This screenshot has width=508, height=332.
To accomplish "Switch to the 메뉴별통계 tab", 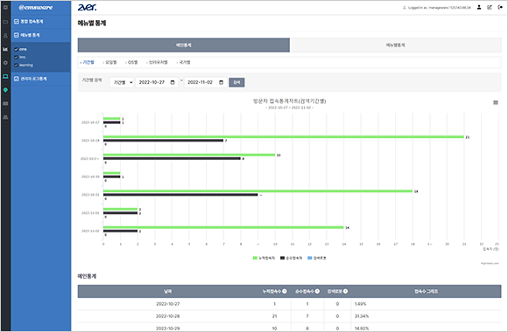I will (x=396, y=45).
